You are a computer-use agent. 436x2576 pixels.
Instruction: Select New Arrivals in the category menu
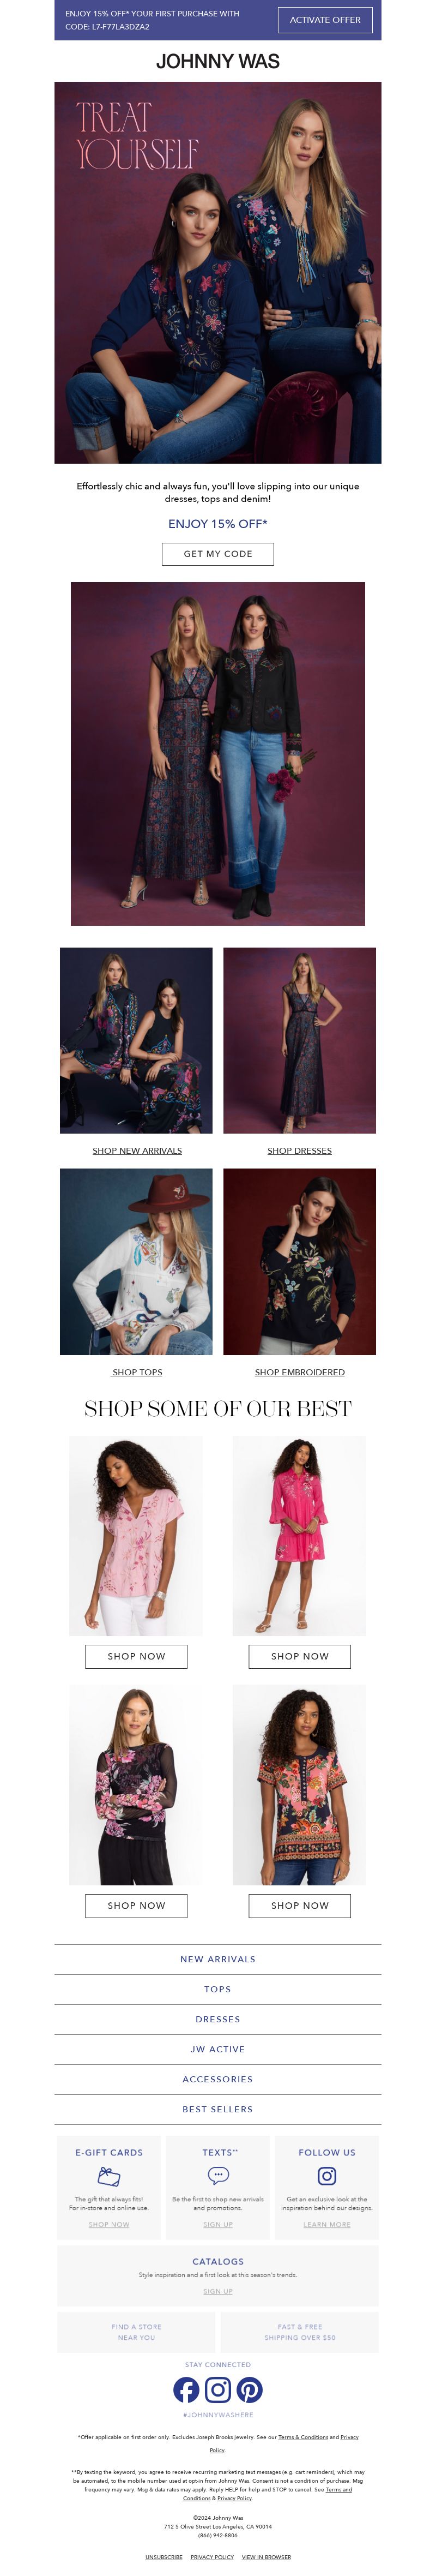218,1958
